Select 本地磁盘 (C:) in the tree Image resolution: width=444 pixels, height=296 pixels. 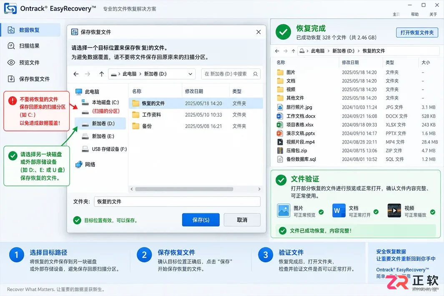[x=100, y=102]
